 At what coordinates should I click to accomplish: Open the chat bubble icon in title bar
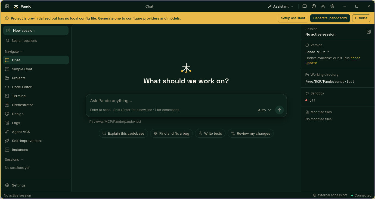tap(305, 6)
